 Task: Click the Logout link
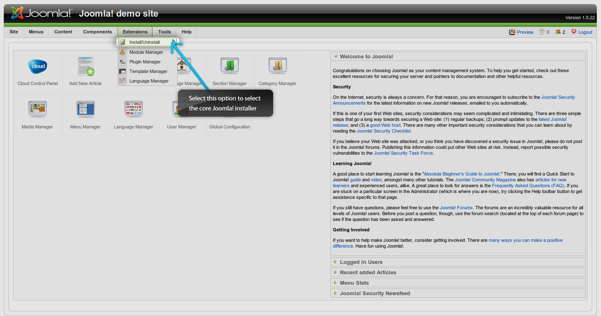click(x=585, y=32)
